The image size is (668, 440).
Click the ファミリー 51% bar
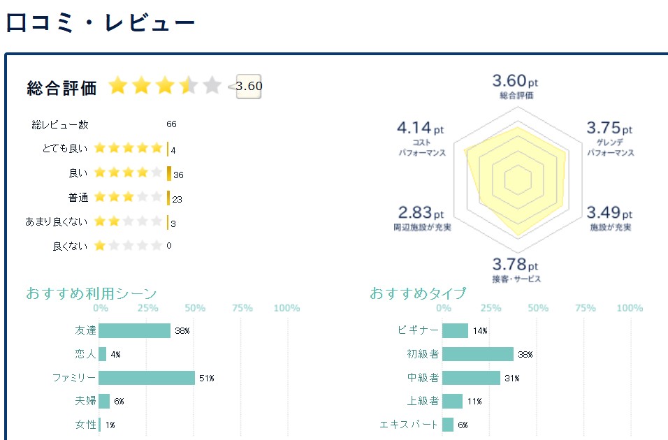[147, 378]
